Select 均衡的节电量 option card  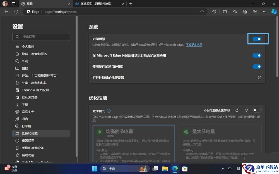tap(134, 144)
